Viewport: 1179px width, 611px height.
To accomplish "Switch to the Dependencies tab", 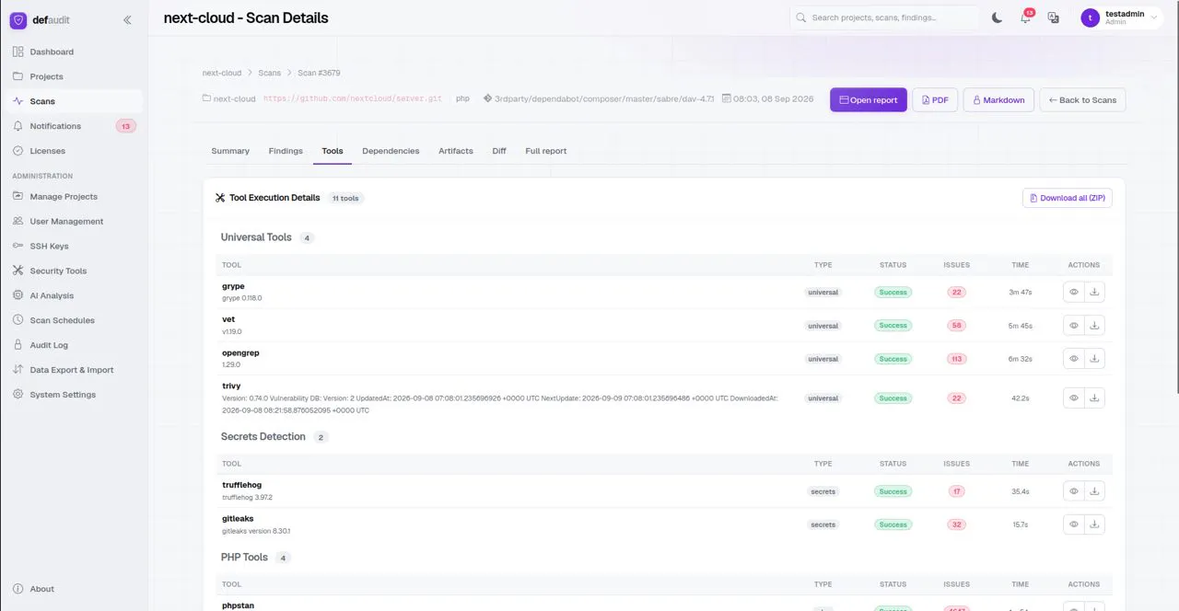I will [x=391, y=151].
